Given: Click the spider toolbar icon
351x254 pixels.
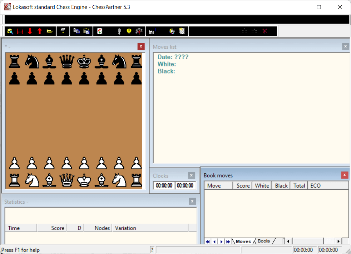Looking at the screenshot, I should click(x=139, y=31).
